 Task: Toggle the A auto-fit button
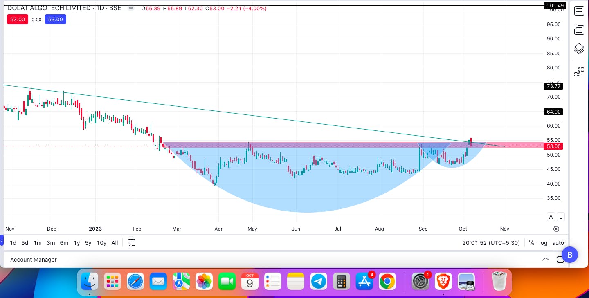pyautogui.click(x=551, y=217)
